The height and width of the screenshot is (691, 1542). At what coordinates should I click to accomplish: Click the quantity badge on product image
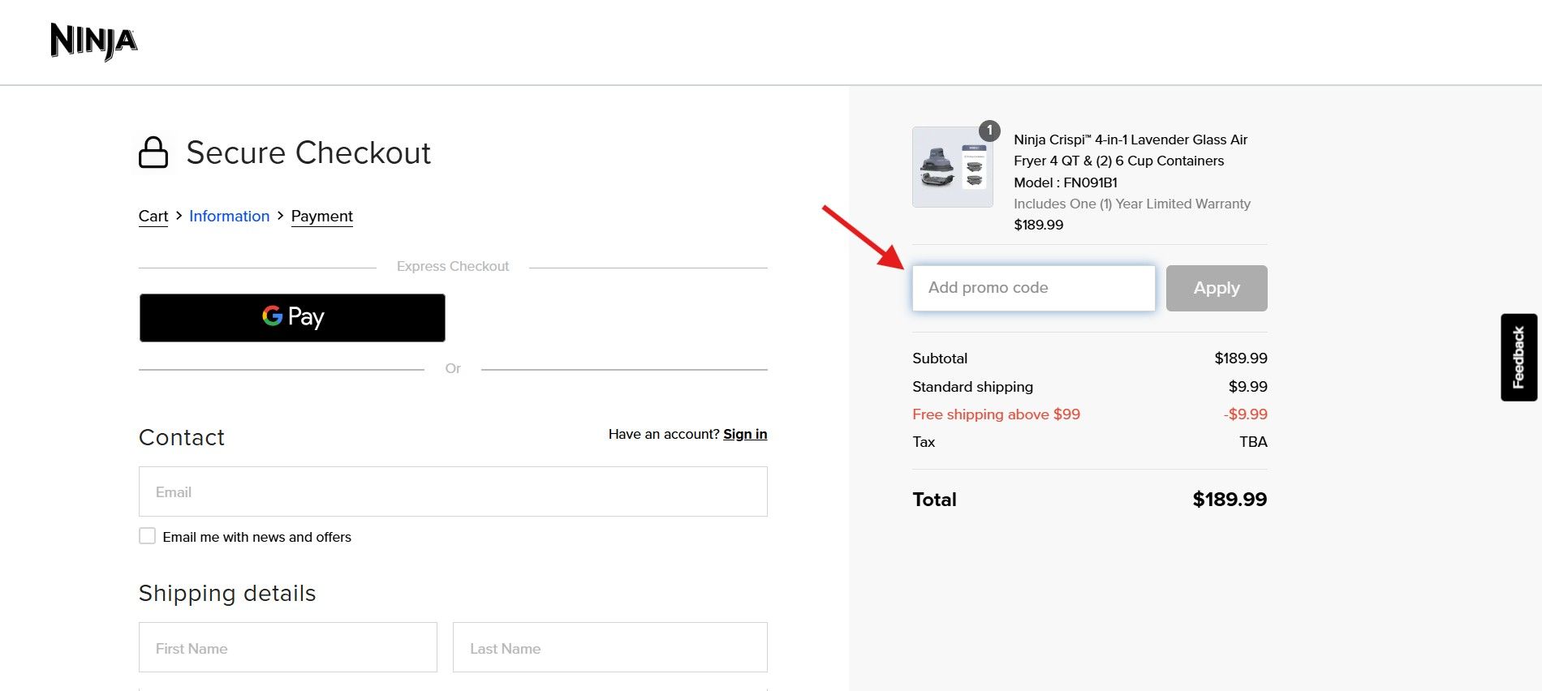click(x=989, y=130)
